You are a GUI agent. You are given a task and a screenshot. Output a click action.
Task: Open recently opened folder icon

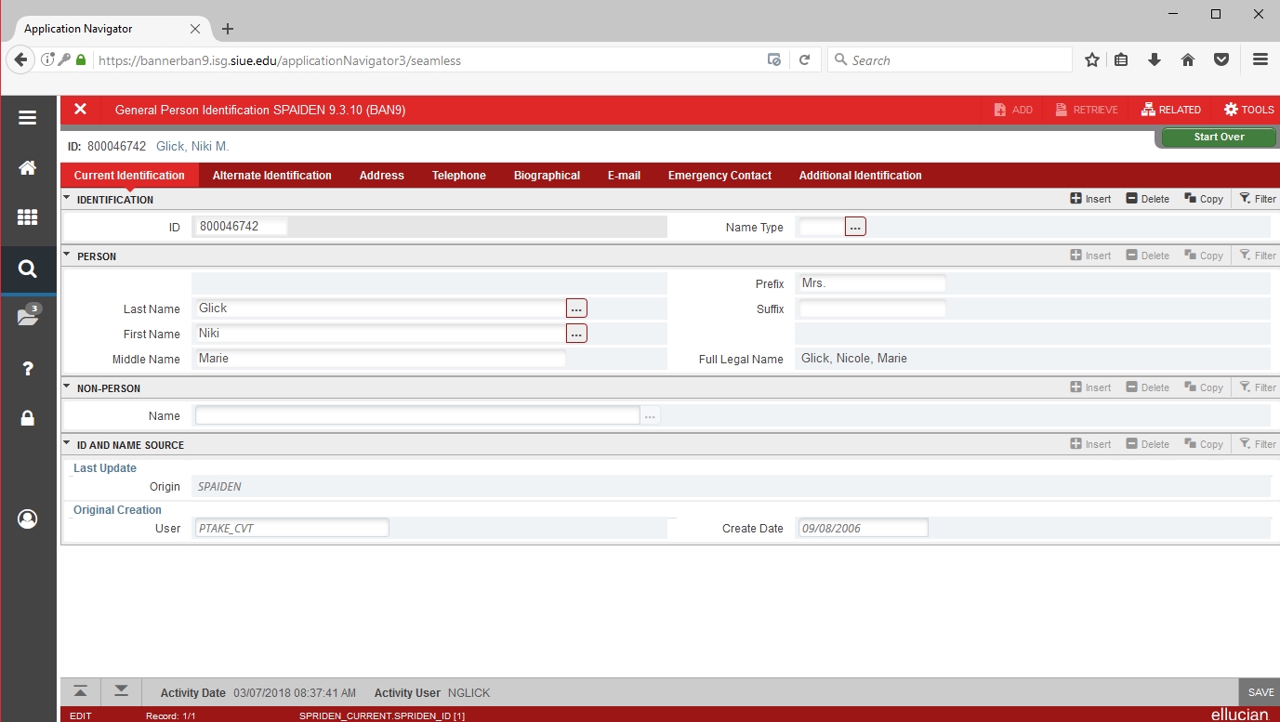point(27,317)
